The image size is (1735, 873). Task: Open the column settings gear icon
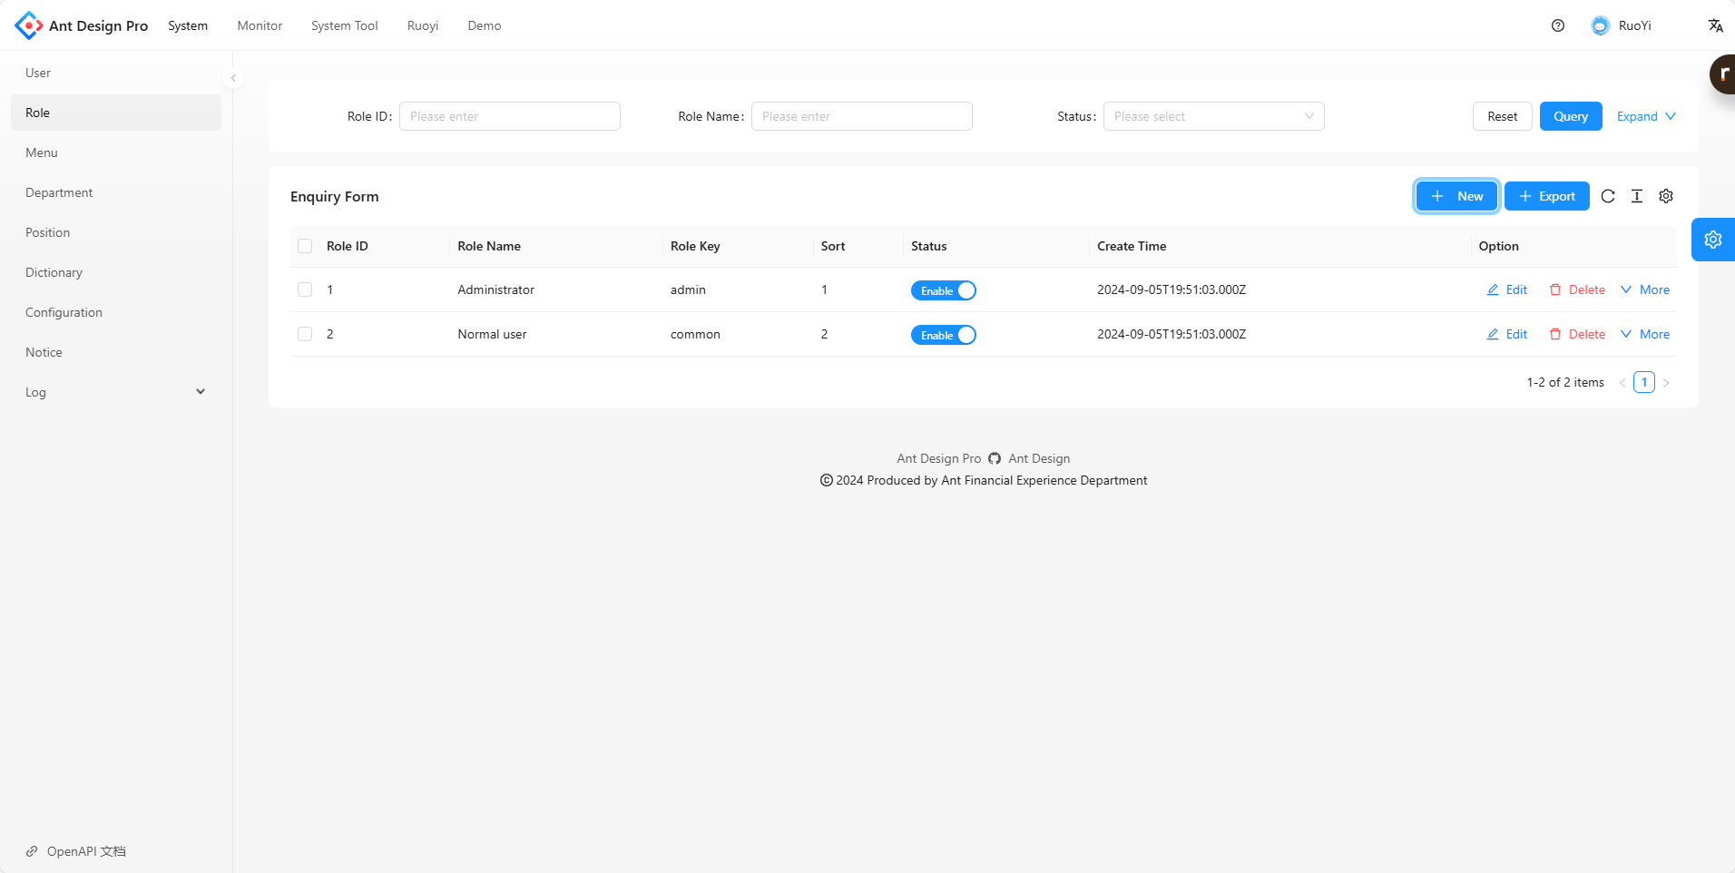coord(1666,196)
